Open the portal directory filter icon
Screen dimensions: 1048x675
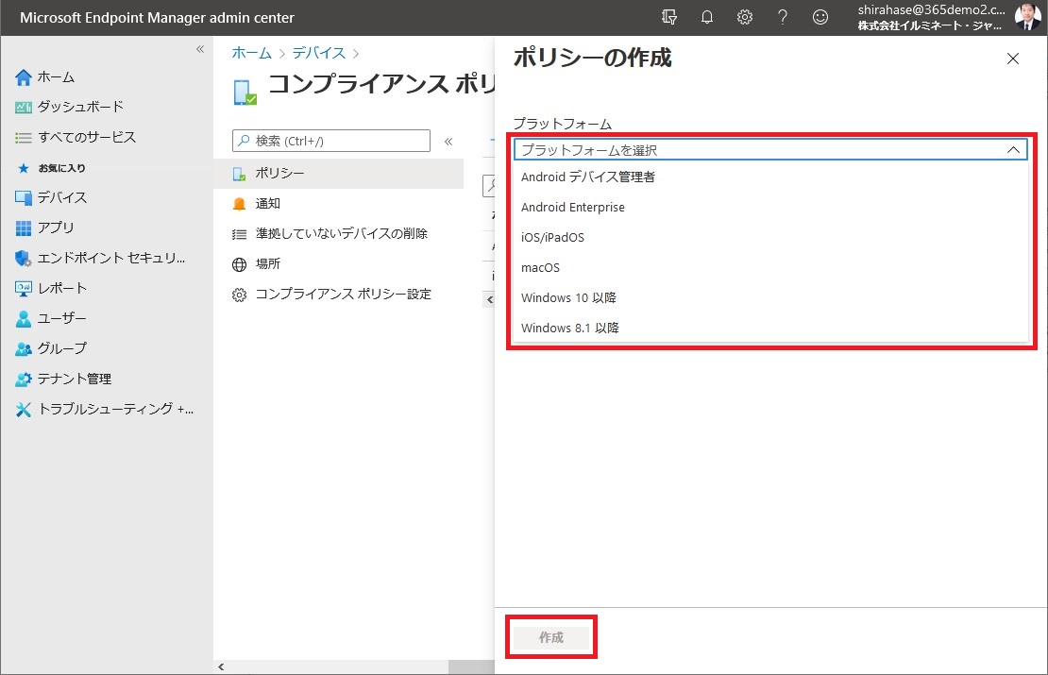click(x=669, y=17)
